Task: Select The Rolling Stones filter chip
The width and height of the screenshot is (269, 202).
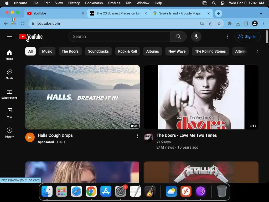Action: (x=210, y=51)
